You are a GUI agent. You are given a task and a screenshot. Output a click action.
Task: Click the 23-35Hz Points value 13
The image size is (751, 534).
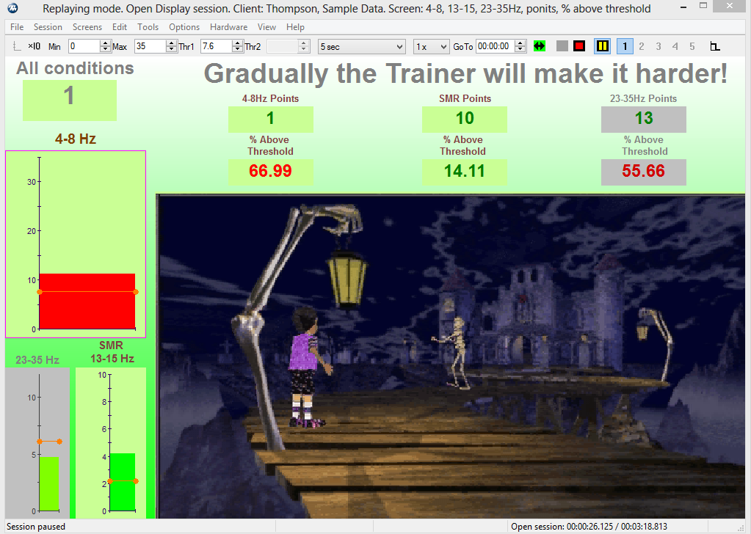tap(644, 119)
